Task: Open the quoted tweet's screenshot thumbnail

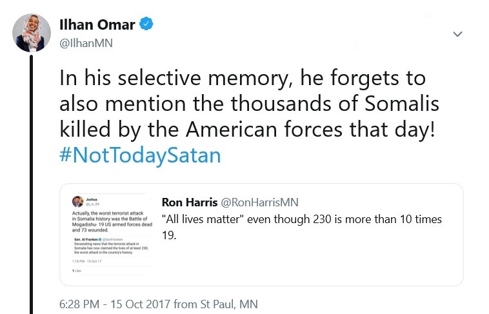Action: point(112,235)
